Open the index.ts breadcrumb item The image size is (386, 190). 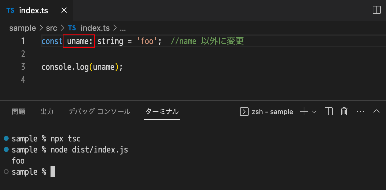(x=95, y=28)
